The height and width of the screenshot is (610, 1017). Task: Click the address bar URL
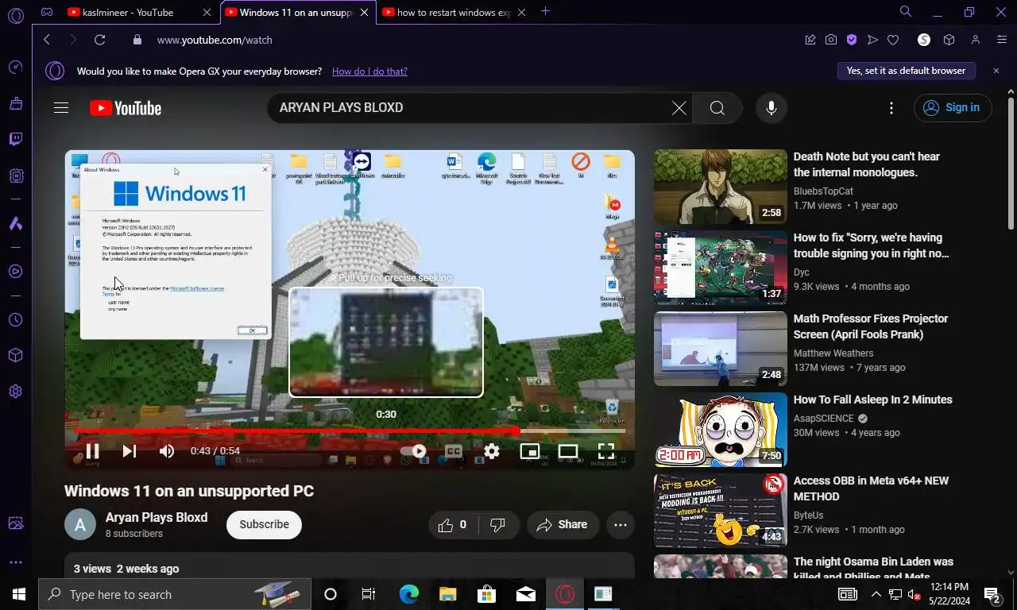[215, 40]
